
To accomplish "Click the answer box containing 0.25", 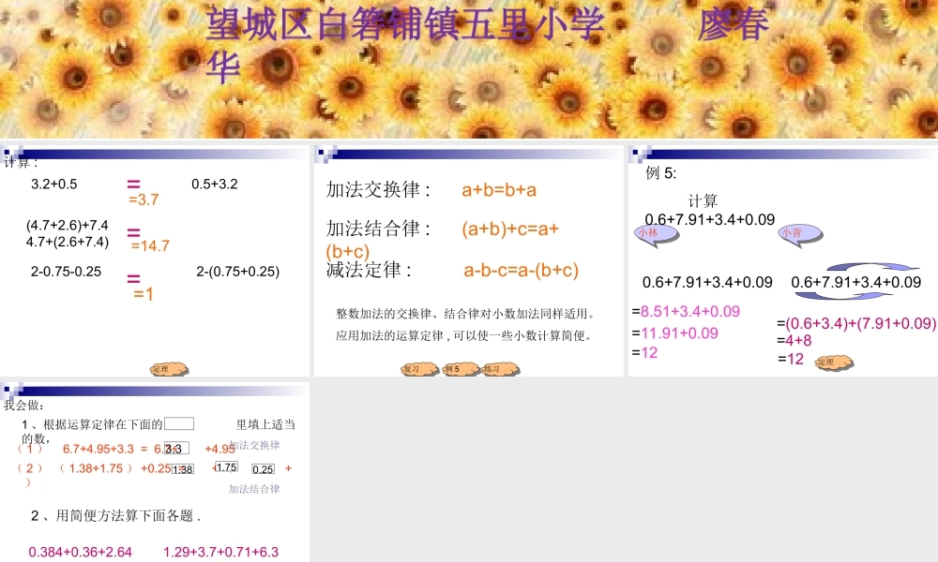I will (264, 469).
